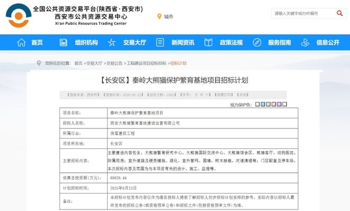Viewport: 350px width, 211px height.
Task: Click the 关闭 link in the info bar
Action: [243, 95]
